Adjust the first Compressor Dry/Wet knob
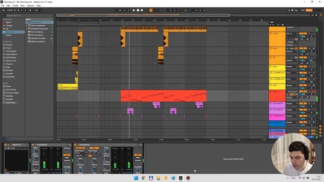 [x=67, y=170]
